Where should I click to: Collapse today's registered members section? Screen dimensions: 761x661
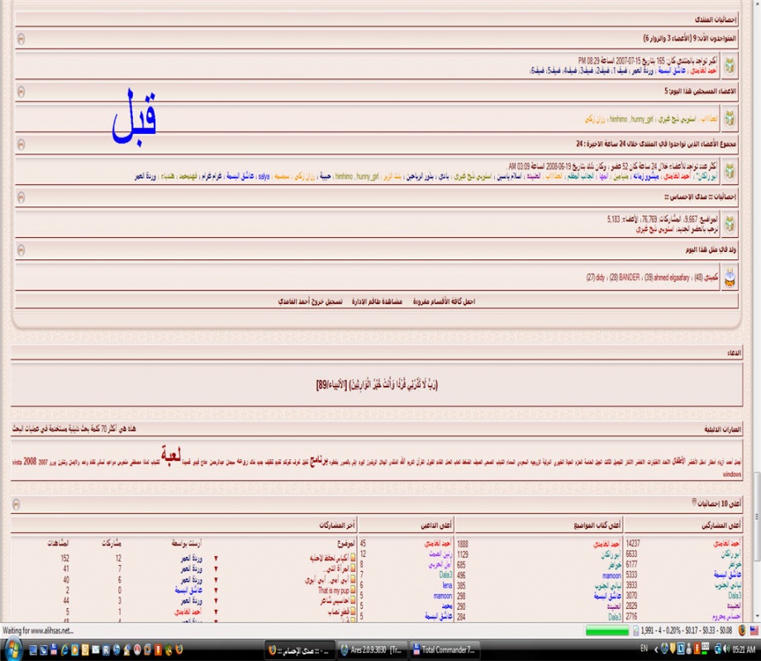click(x=21, y=92)
